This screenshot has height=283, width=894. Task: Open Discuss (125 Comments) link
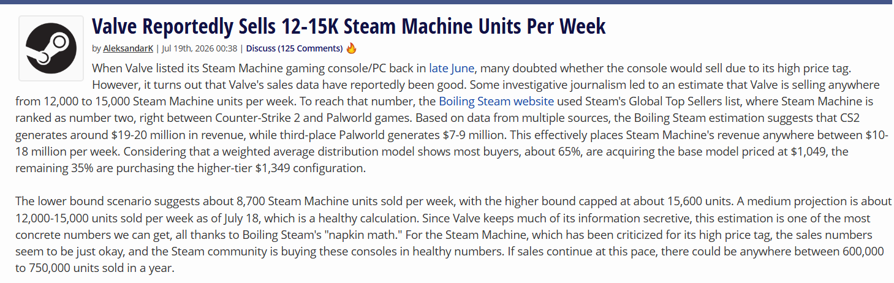294,48
